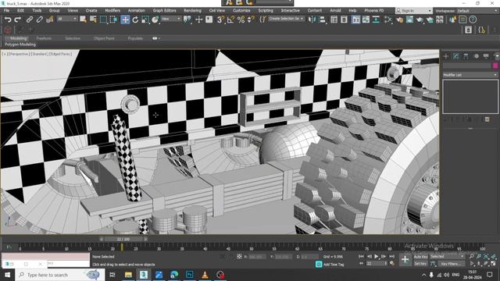Viewport: 500px width, 281px height.
Task: Go to the end frame
Action: click(391, 257)
